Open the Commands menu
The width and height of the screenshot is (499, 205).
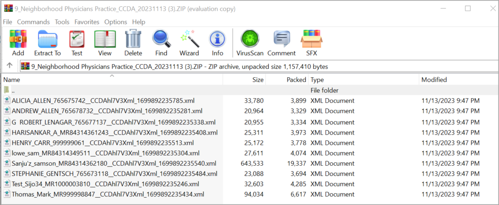[x=33, y=22]
